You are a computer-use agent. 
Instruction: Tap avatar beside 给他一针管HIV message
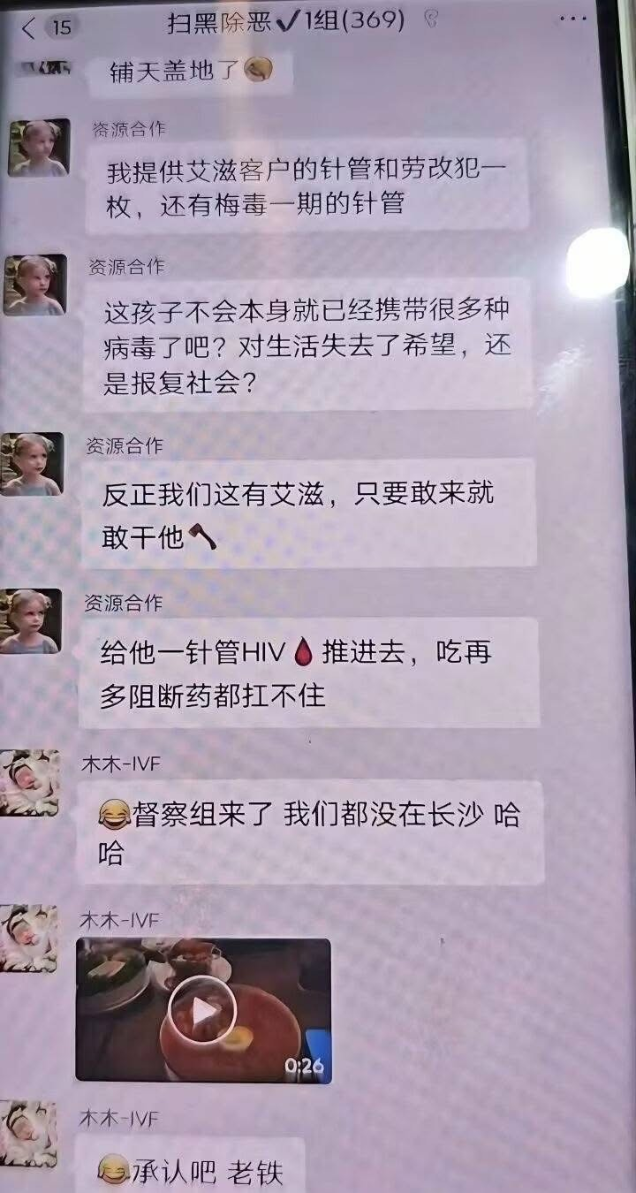pyautogui.click(x=30, y=621)
